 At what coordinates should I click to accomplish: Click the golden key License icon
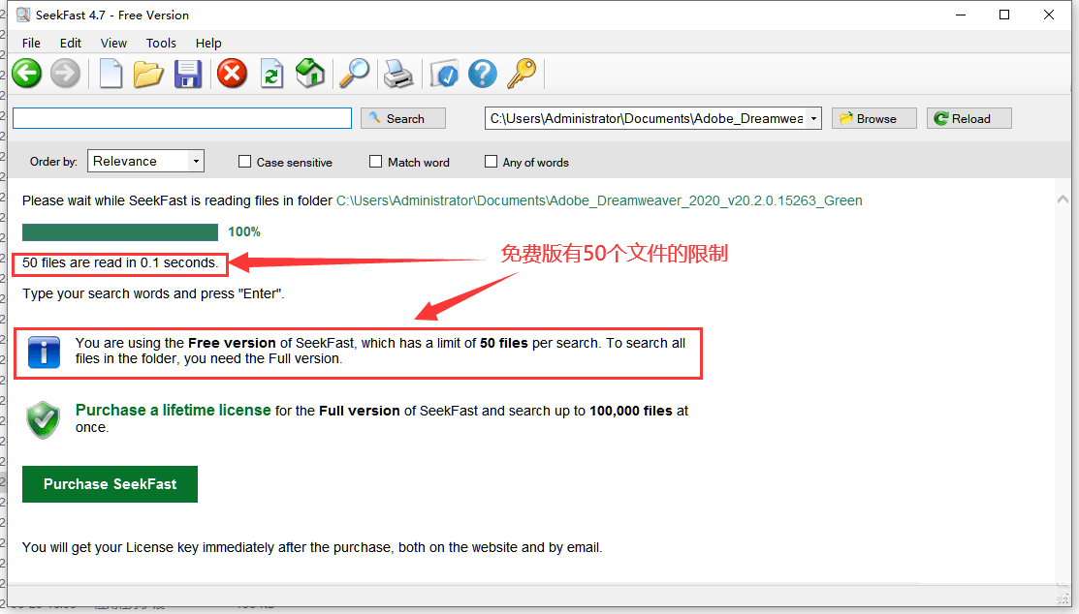pos(522,74)
